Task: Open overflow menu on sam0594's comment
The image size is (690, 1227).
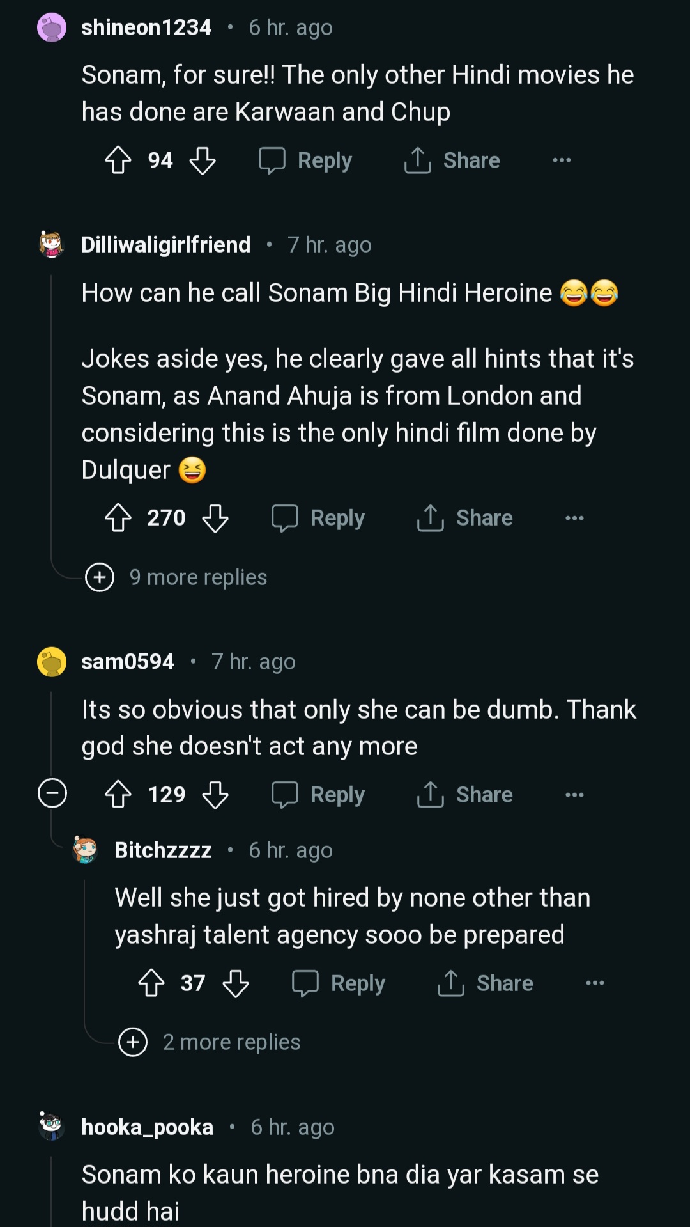Action: click(x=574, y=795)
